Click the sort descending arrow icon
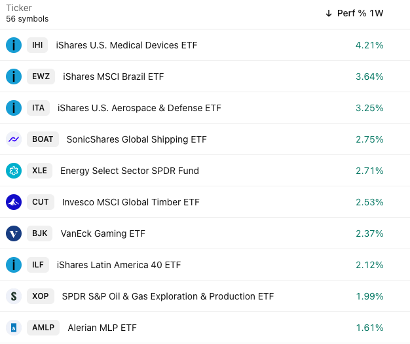 click(329, 13)
